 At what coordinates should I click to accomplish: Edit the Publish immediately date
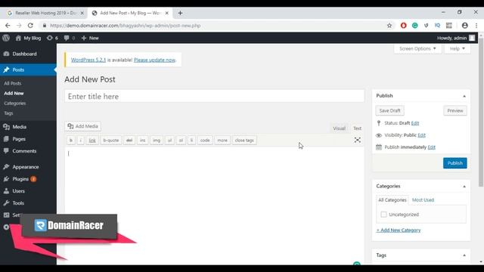click(432, 147)
